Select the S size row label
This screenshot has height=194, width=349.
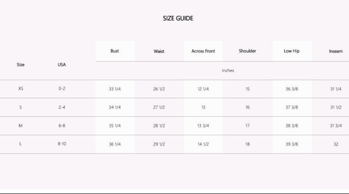[20, 107]
